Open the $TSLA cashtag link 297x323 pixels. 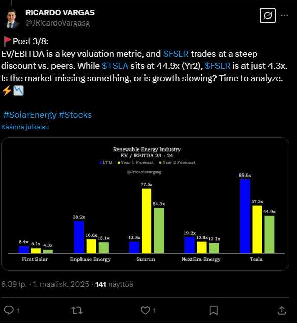[x=115, y=66]
